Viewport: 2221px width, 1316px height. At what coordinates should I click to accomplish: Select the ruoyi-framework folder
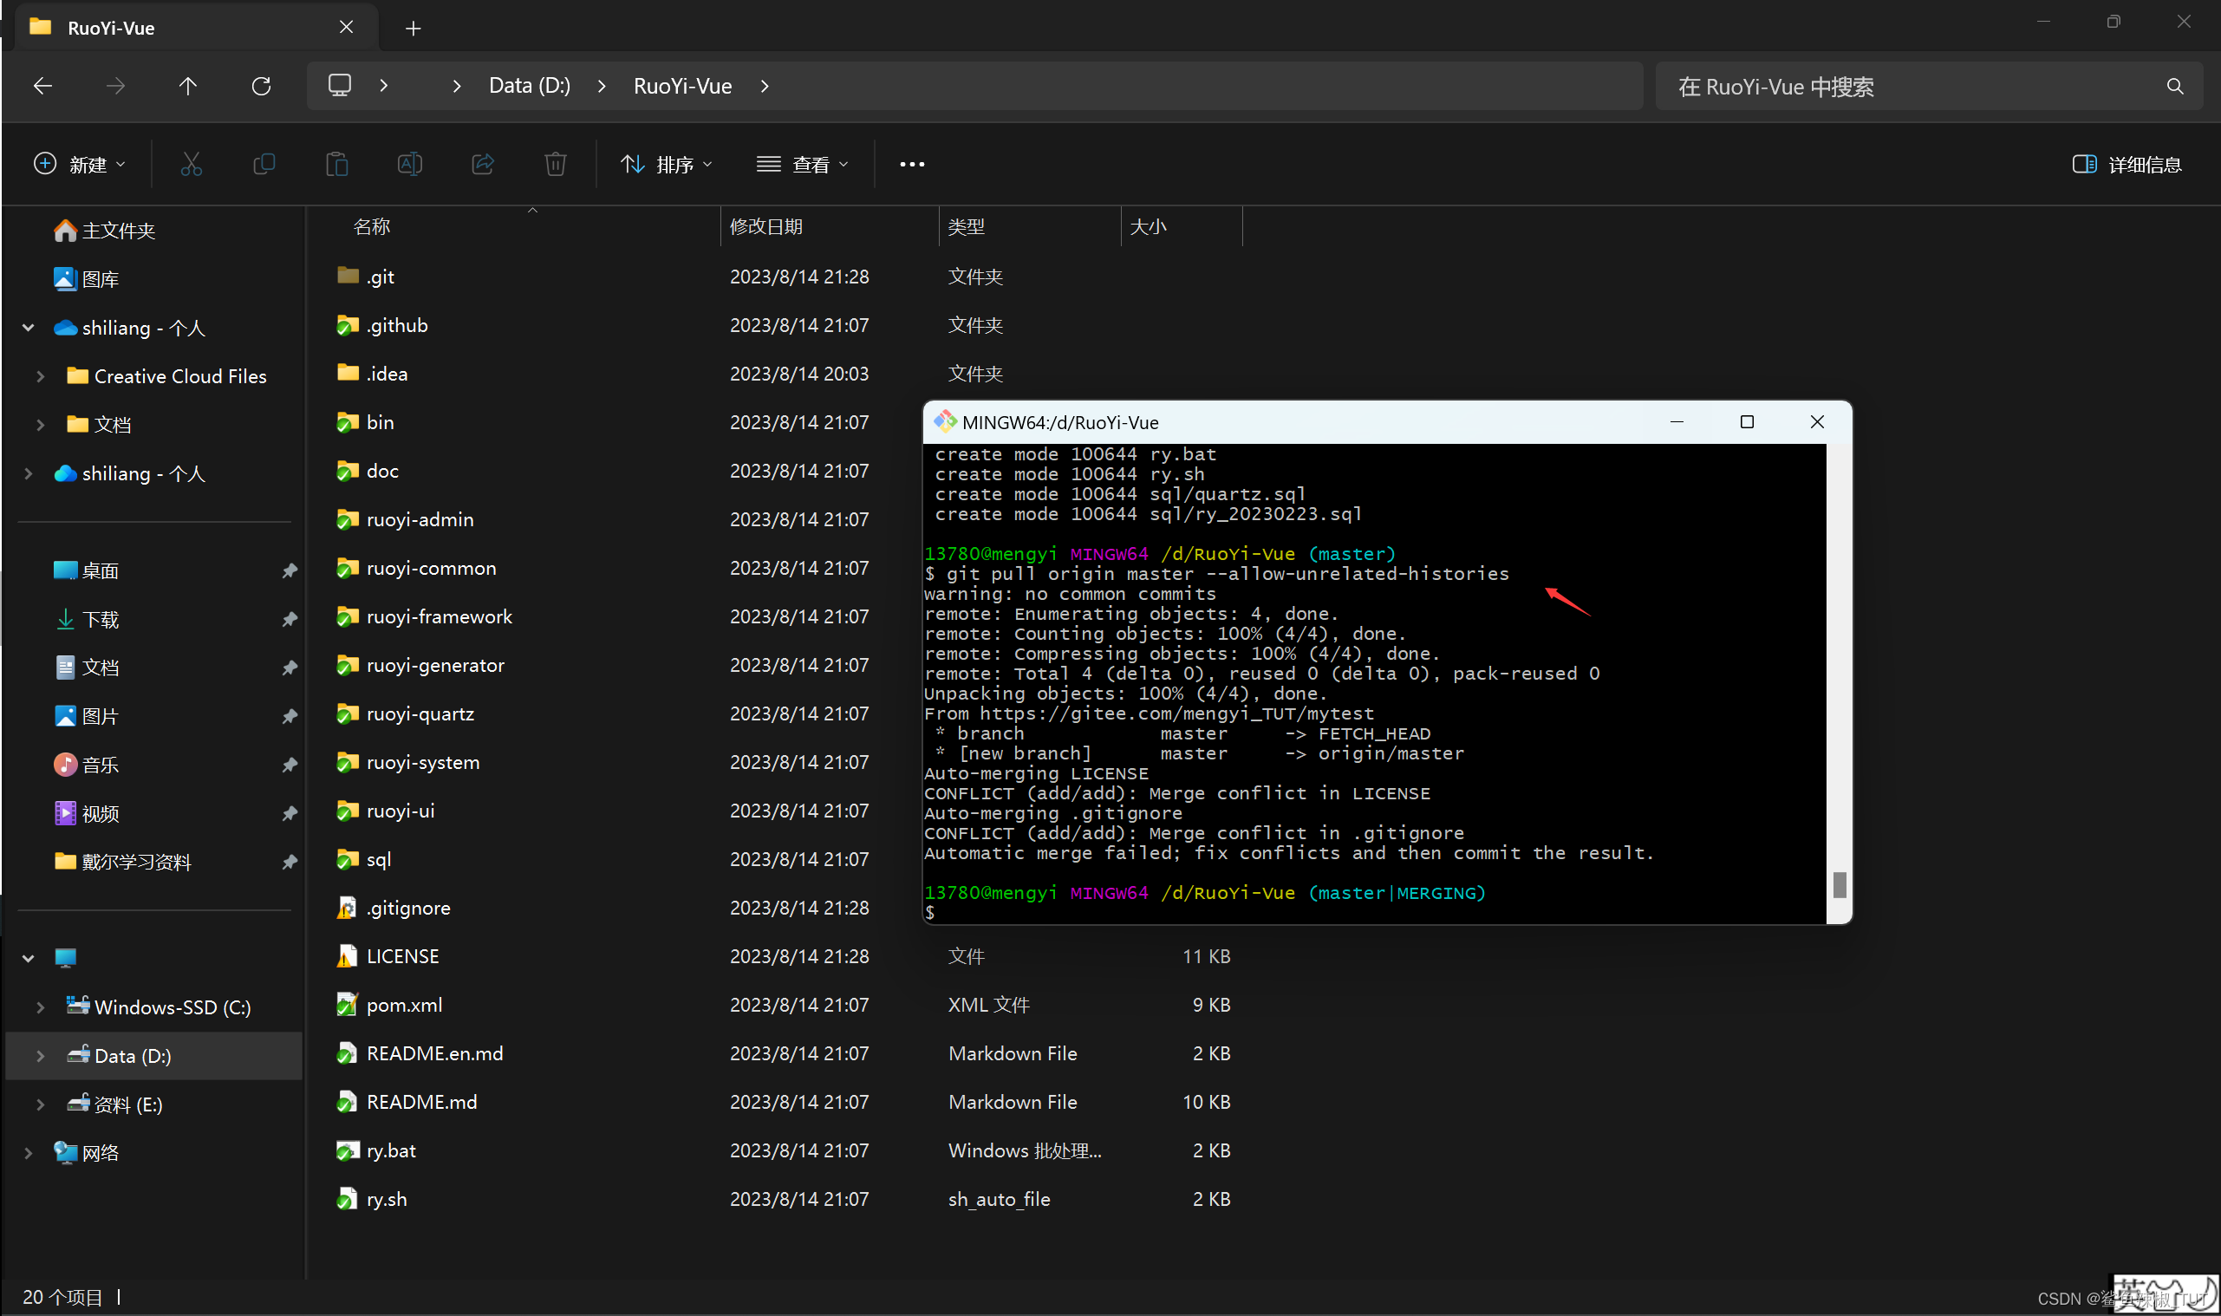(x=439, y=616)
